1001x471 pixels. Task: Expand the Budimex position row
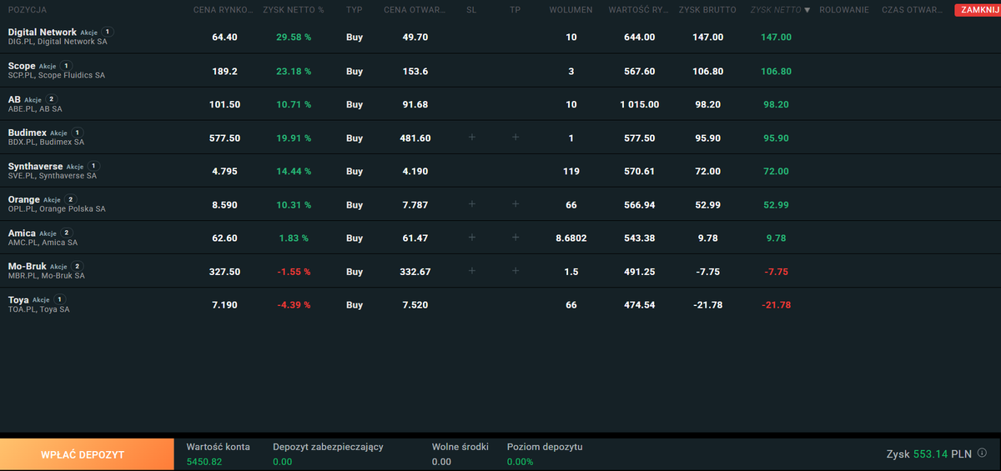(500, 138)
